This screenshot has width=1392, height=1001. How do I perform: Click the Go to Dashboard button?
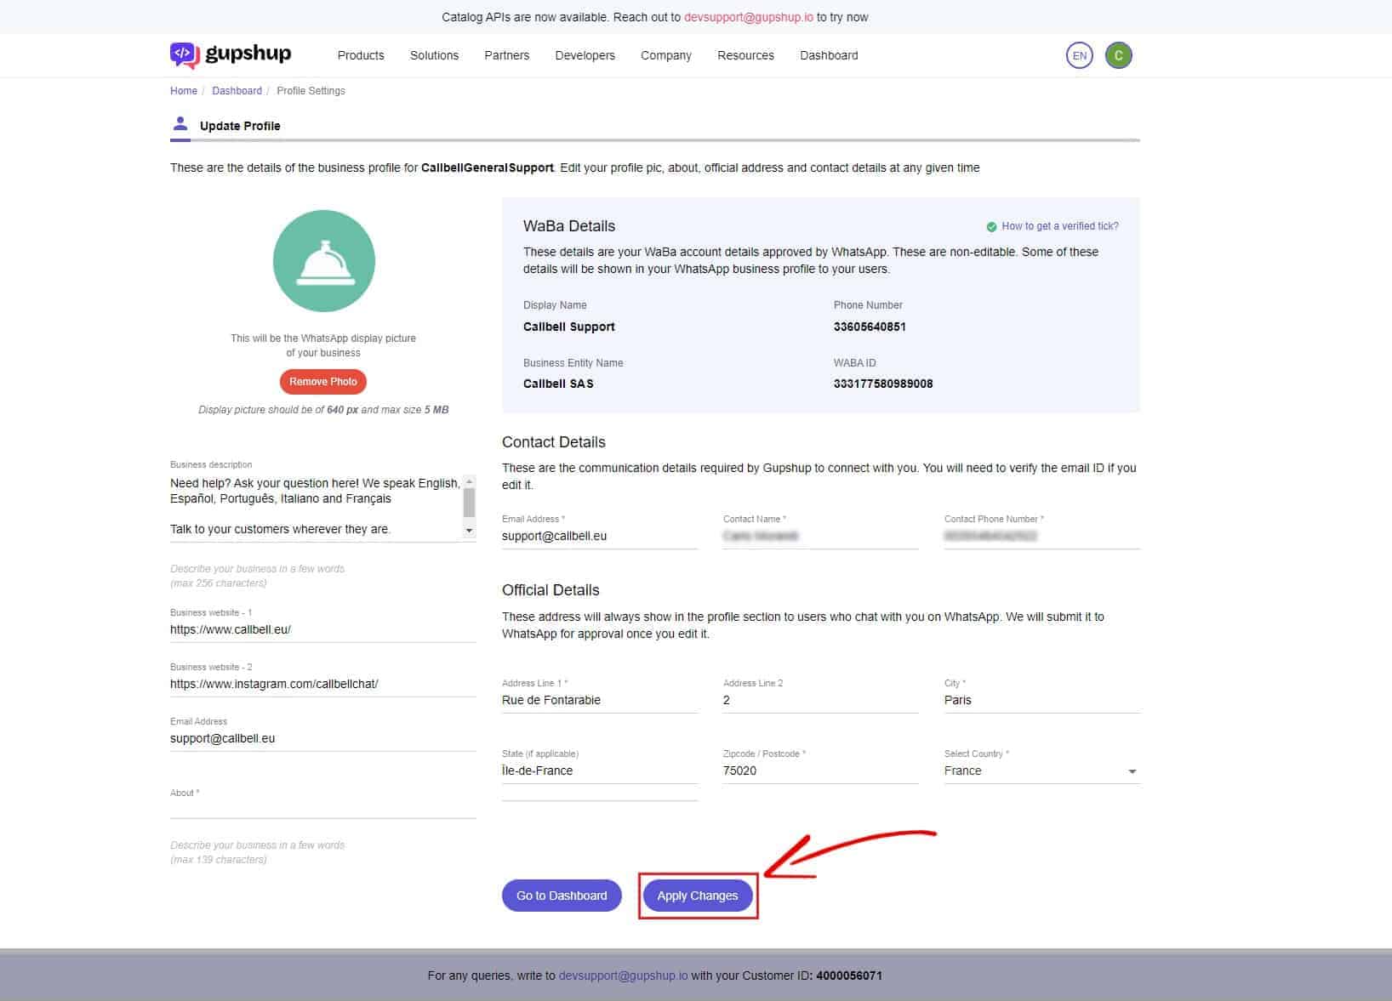point(562,896)
